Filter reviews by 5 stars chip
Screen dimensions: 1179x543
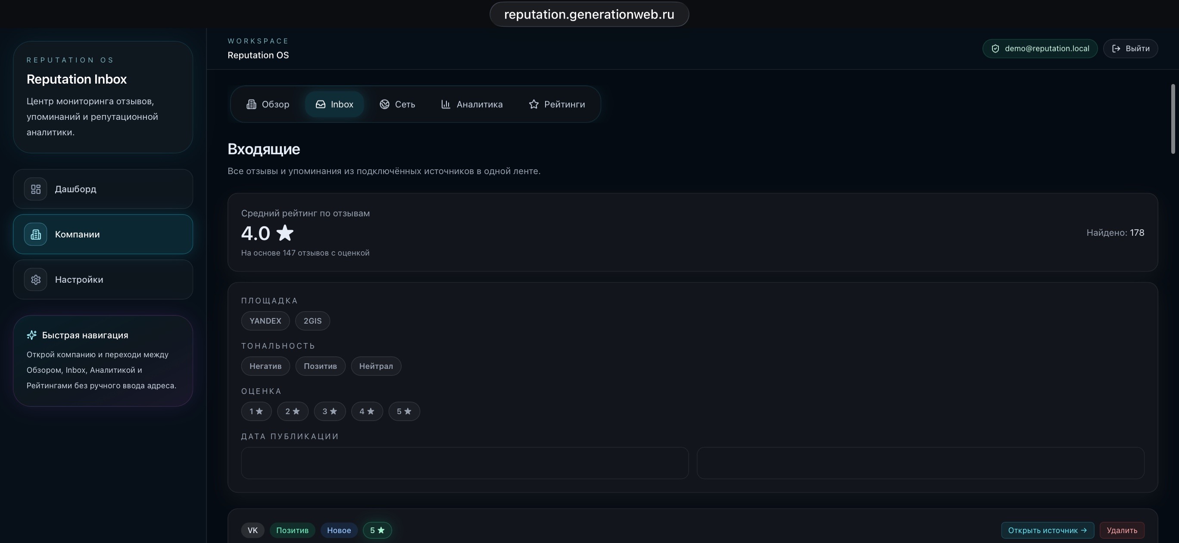(404, 412)
